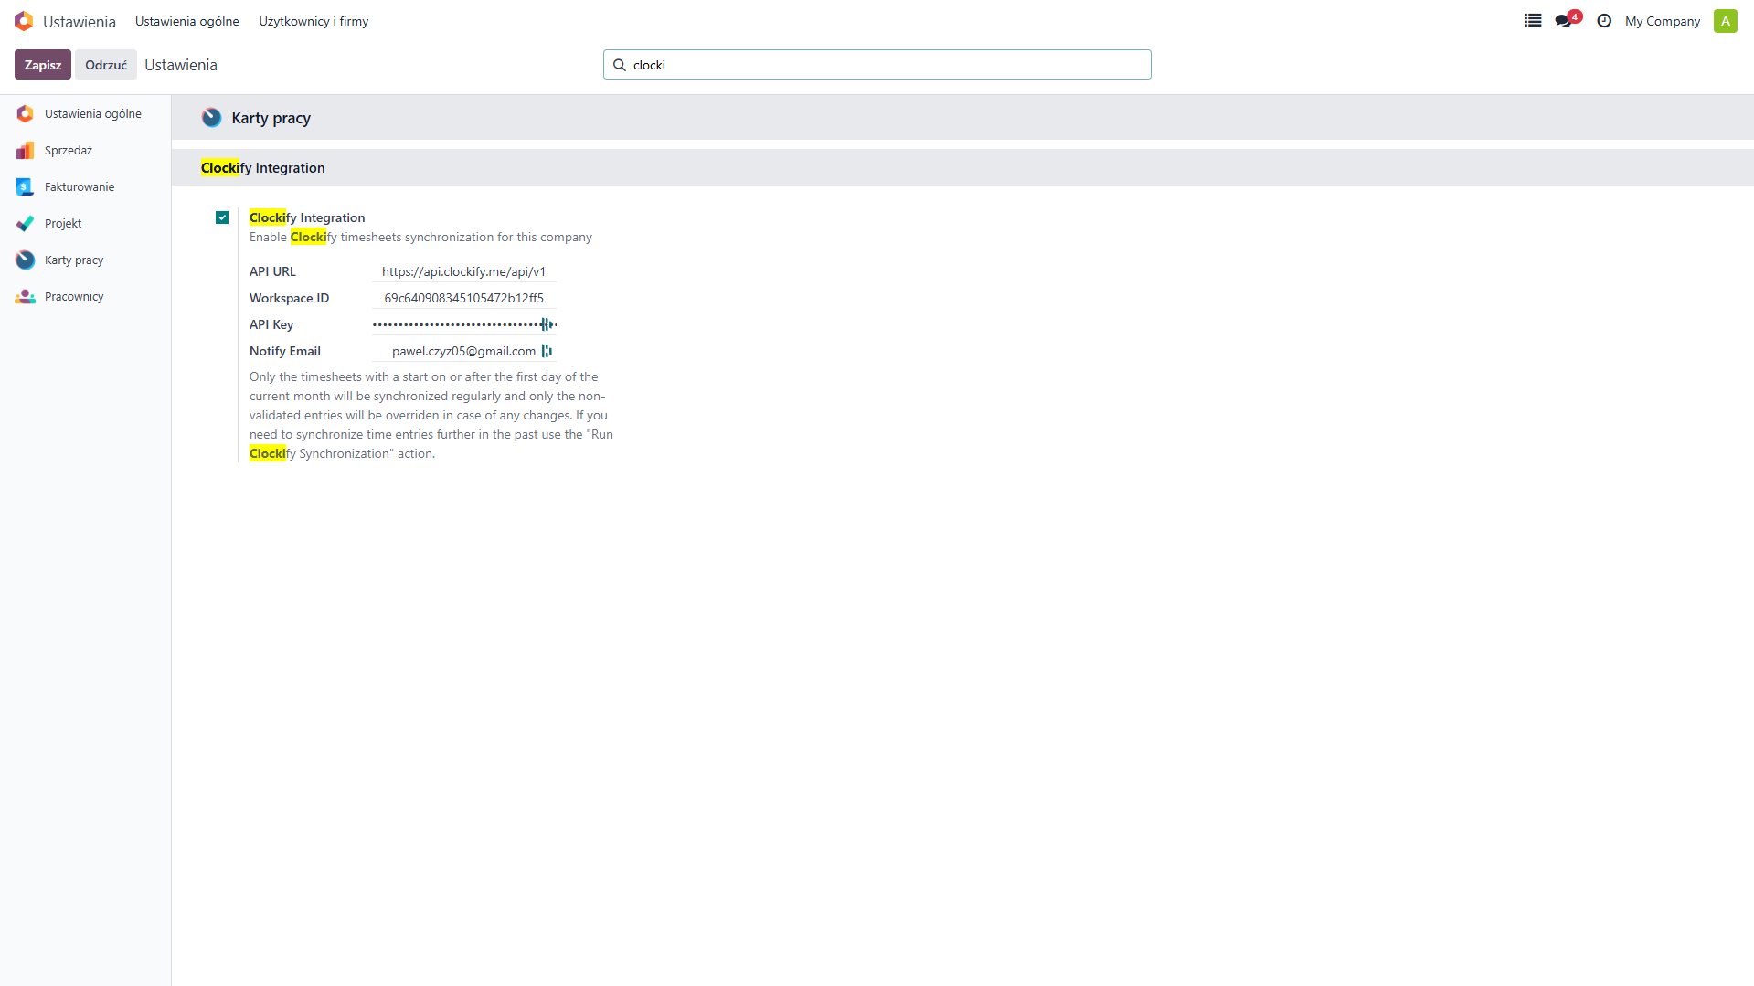The width and height of the screenshot is (1754, 986).
Task: Open the list icon in top bar
Action: tap(1533, 20)
